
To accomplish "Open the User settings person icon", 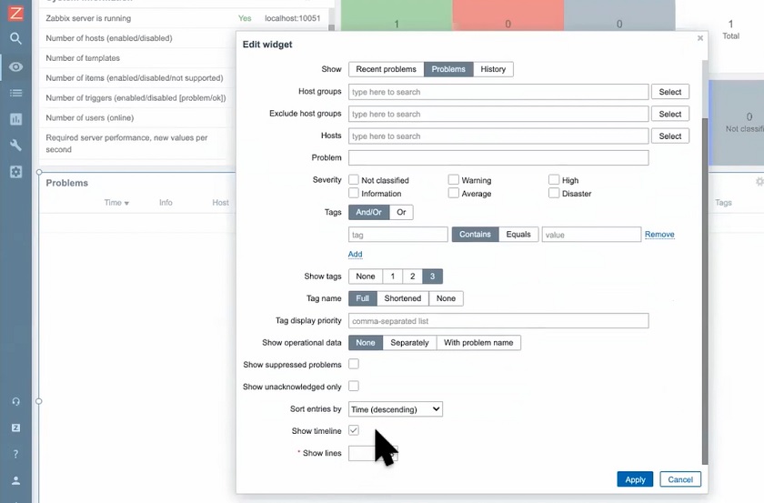I will click(x=15, y=480).
